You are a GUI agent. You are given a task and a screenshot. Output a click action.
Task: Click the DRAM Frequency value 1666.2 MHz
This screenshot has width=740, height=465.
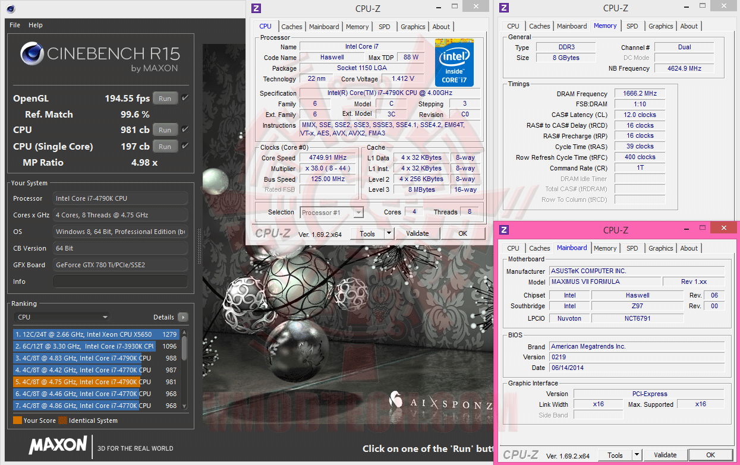(x=639, y=94)
